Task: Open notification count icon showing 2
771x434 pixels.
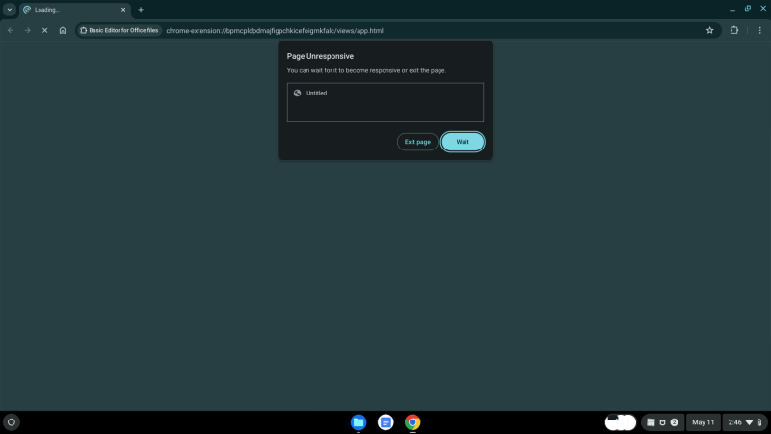Action: pyautogui.click(x=674, y=422)
